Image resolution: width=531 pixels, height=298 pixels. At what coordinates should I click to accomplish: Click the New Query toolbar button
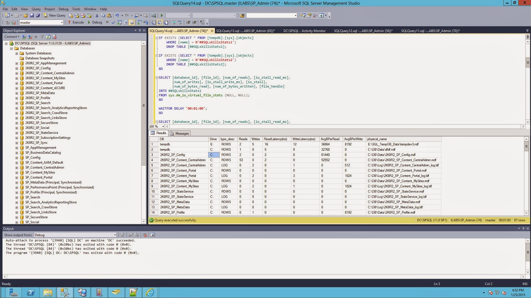(x=55, y=16)
